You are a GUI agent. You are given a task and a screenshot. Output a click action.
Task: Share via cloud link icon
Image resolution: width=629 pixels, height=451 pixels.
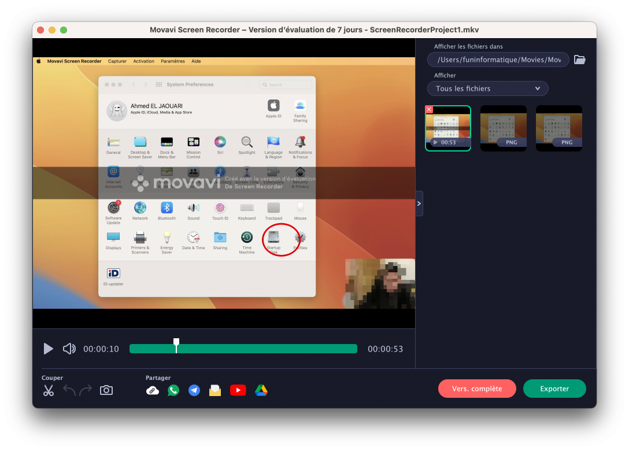click(153, 390)
